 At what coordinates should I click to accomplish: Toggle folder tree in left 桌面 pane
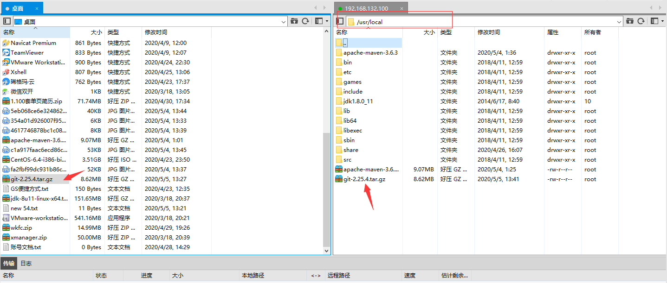[6, 21]
